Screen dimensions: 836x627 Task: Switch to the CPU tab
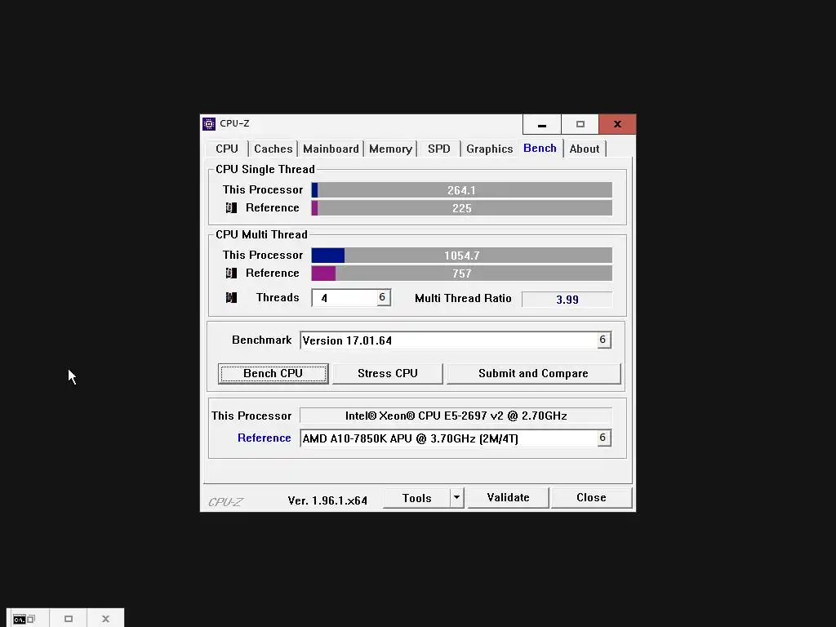pos(227,149)
